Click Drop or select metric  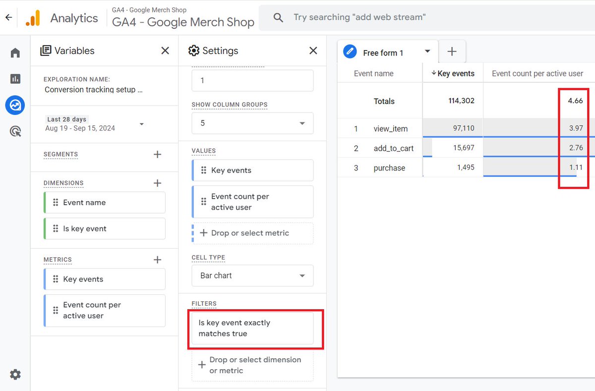click(252, 233)
